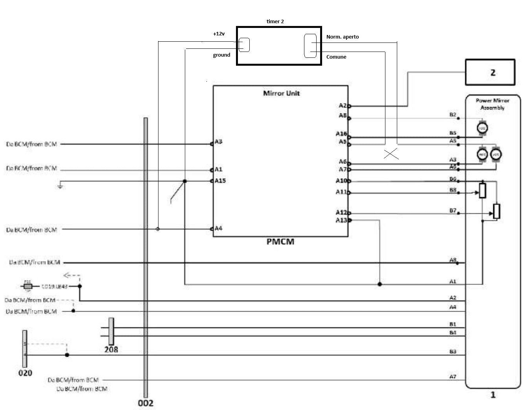Click the potentiometer symbol fed by pin B7
The height and width of the screenshot is (410, 527).
click(496, 211)
